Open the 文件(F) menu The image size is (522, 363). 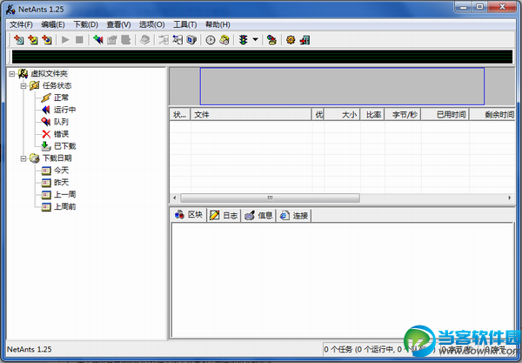pyautogui.click(x=21, y=24)
